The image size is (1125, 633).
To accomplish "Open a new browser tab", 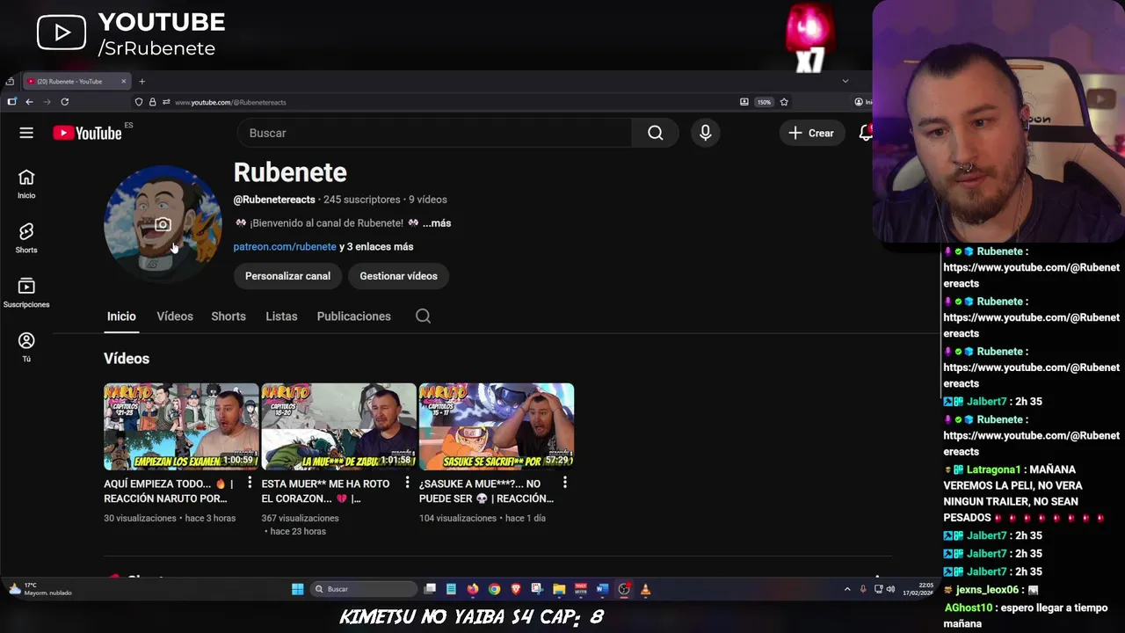I will tap(142, 82).
